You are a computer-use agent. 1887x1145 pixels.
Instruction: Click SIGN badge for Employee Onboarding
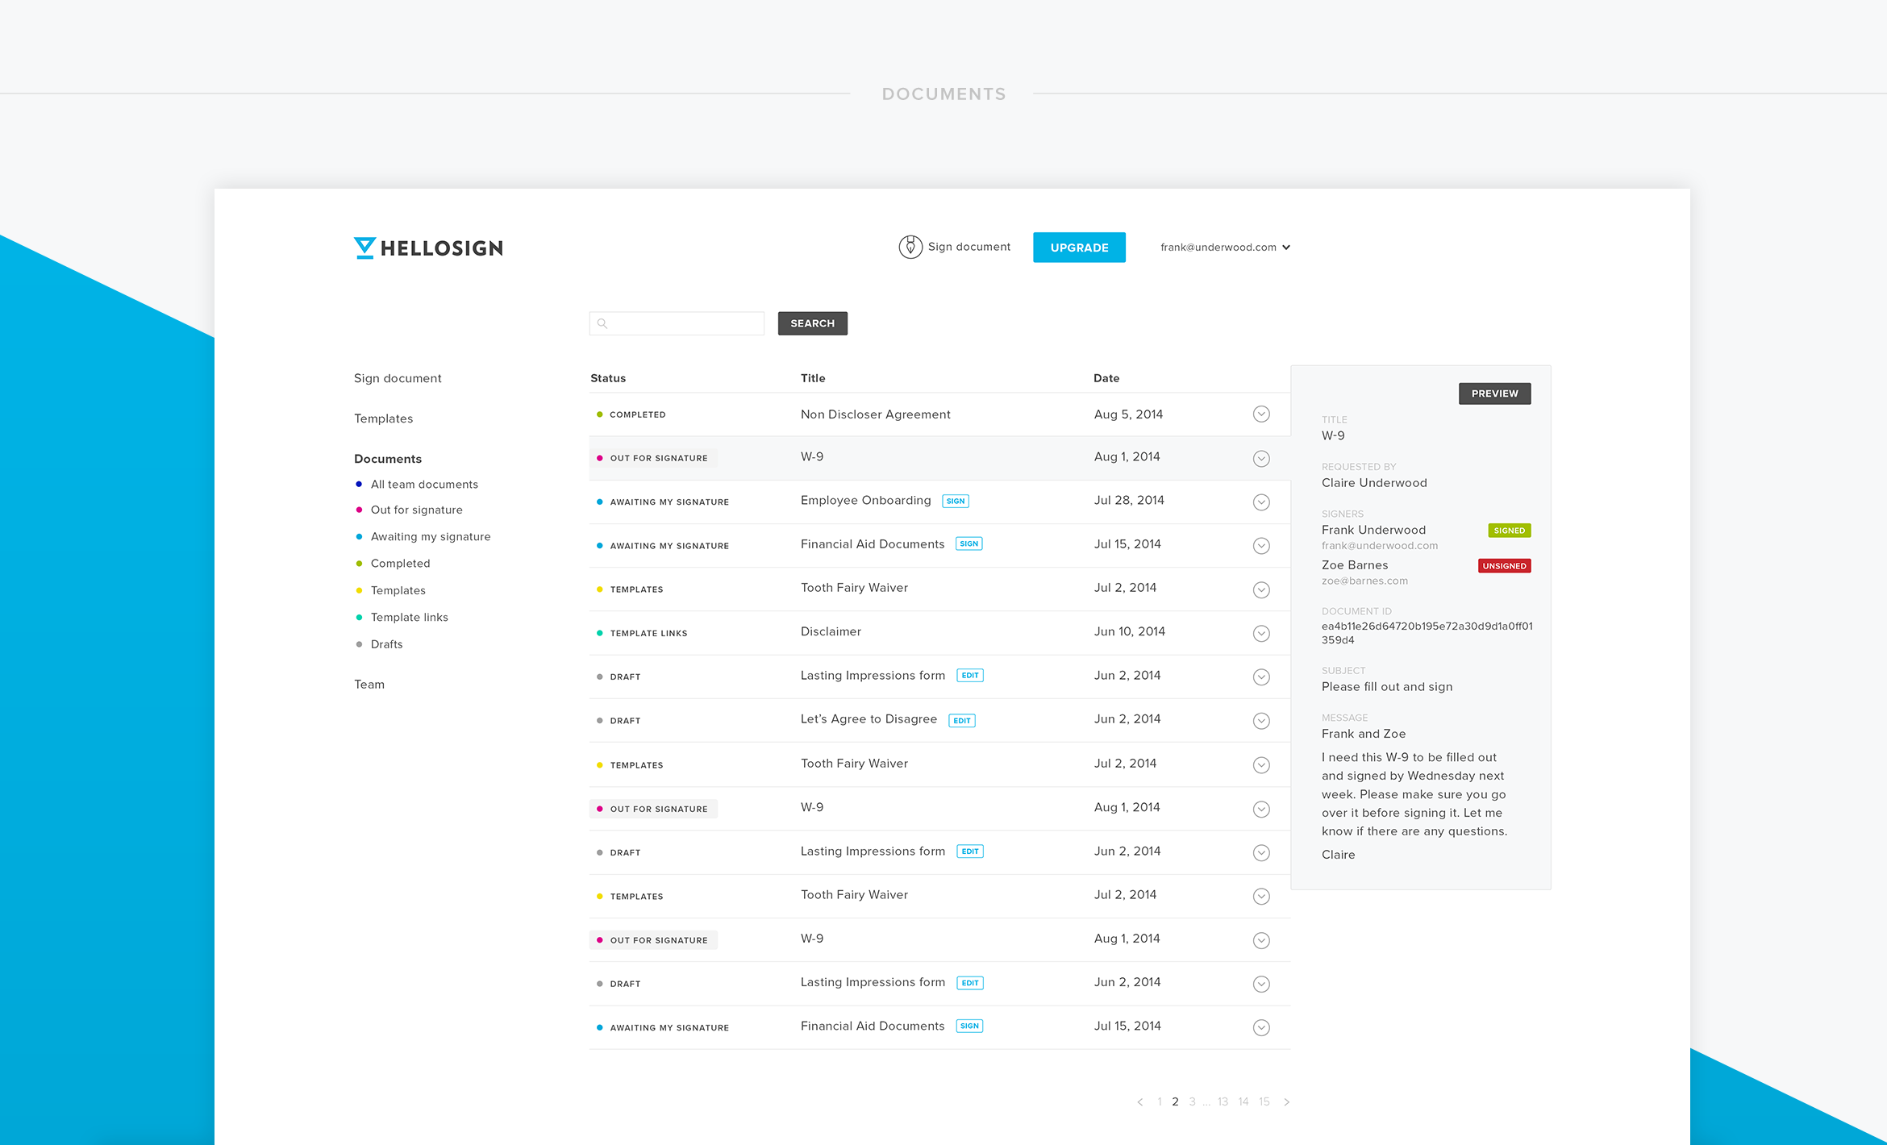click(956, 501)
